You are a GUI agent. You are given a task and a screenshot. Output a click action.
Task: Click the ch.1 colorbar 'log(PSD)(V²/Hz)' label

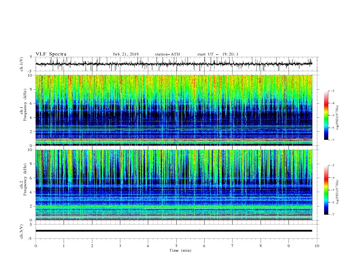coord(338,118)
